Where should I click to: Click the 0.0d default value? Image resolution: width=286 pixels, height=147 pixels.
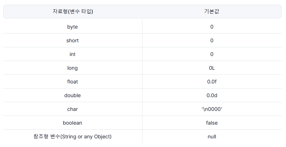[212, 95]
